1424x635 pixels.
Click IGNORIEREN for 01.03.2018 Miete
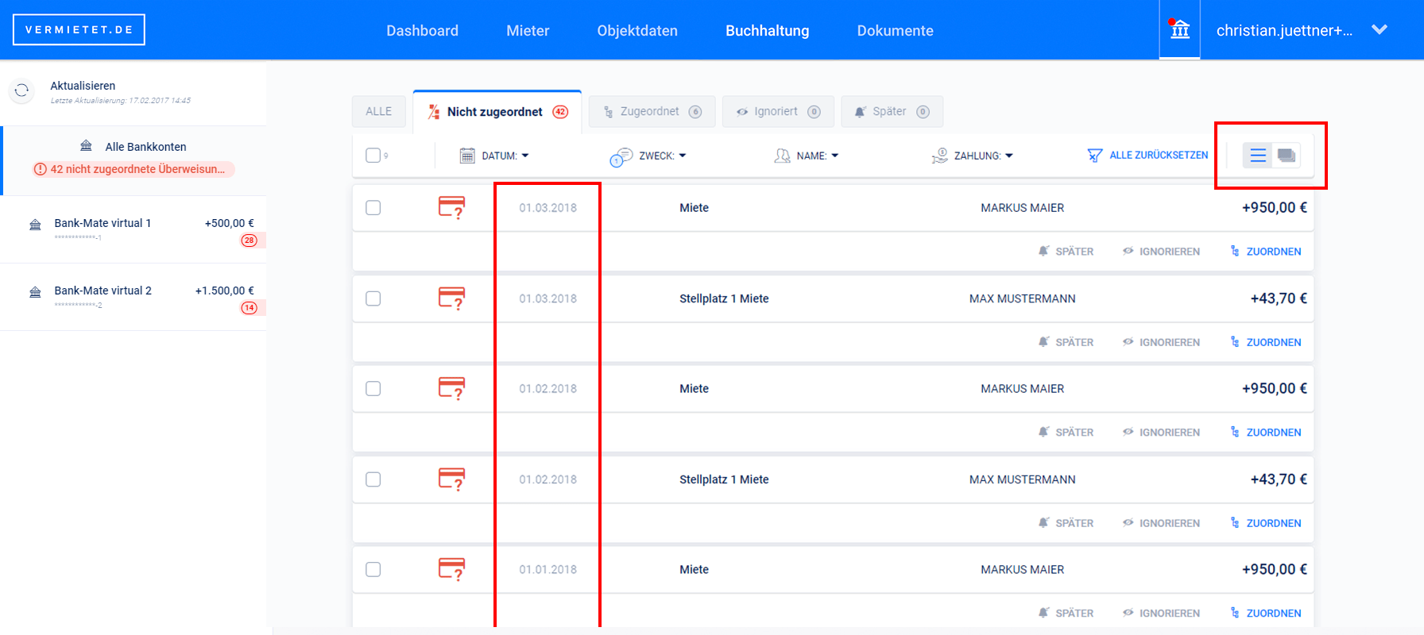point(1161,252)
